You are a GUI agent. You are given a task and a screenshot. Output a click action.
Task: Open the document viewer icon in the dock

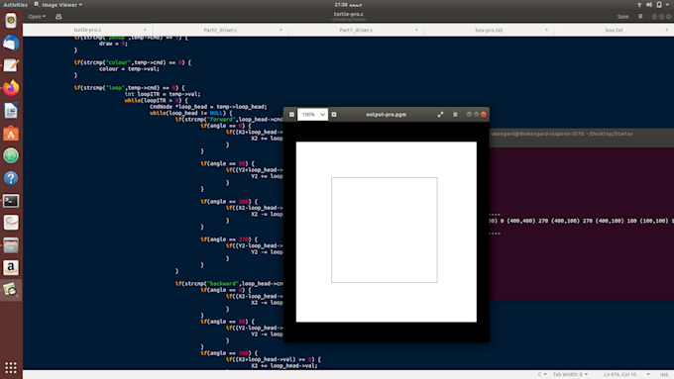11,223
